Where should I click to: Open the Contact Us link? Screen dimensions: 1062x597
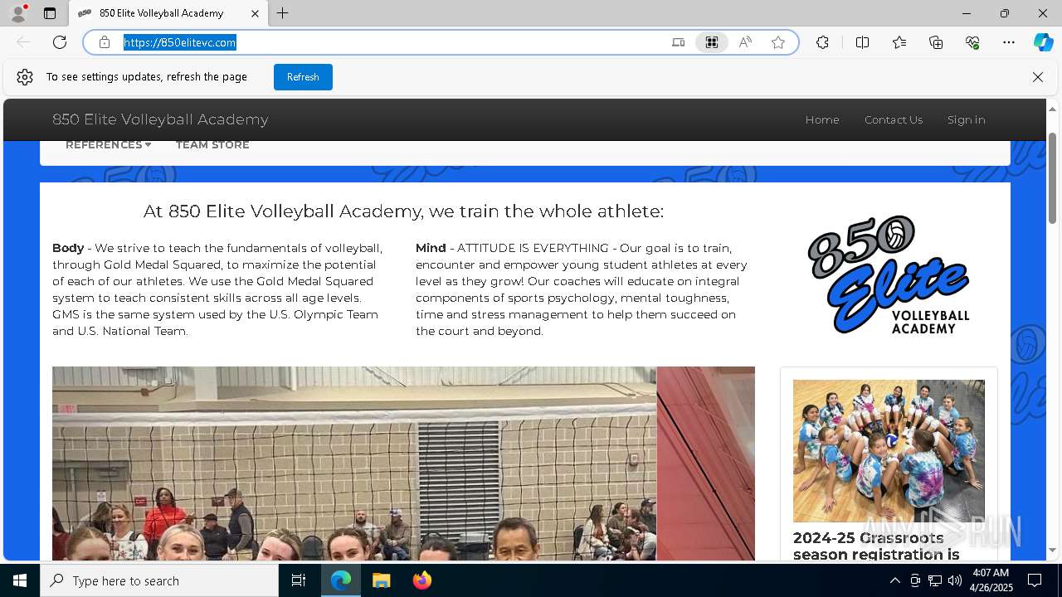click(894, 119)
